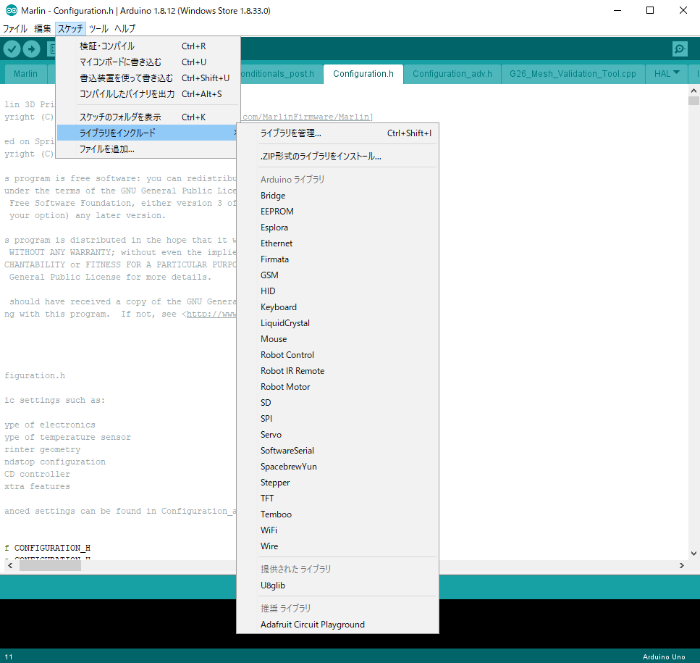Screen dimensions: 700x663
Task: Choose ファイルを追加... from the menu
Action: 146,149
